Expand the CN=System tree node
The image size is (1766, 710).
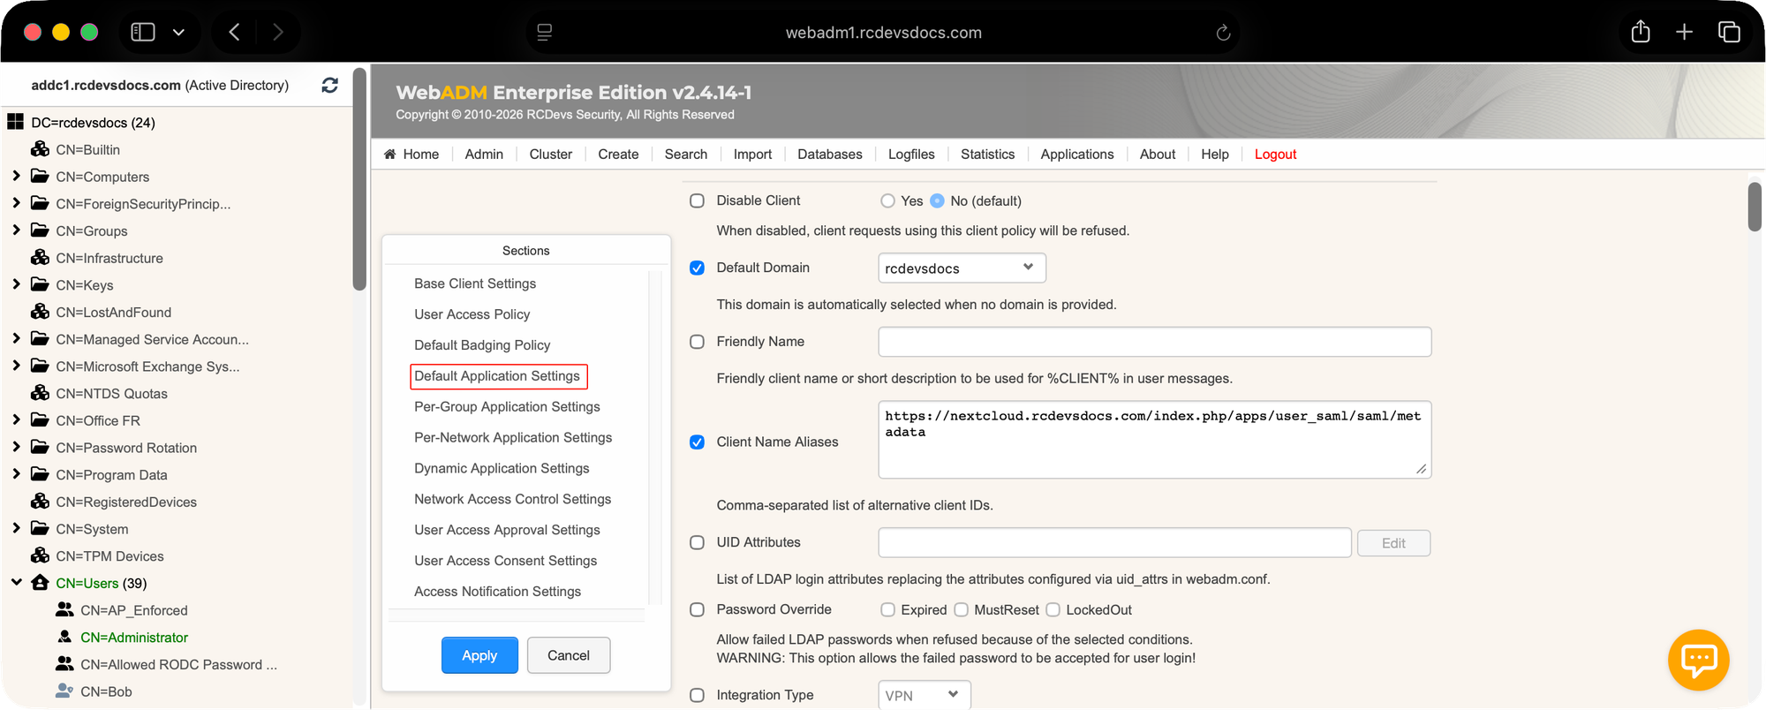pos(16,528)
